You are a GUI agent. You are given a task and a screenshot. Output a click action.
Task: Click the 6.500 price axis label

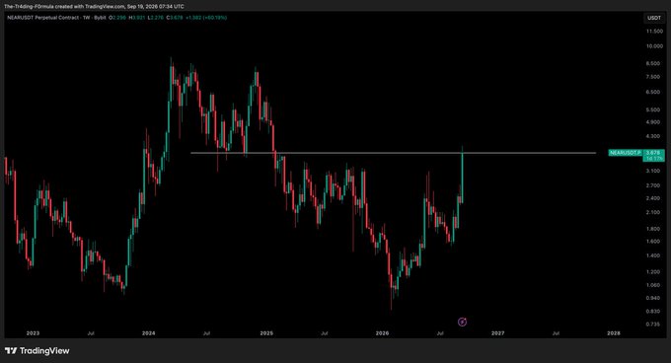coord(653,92)
